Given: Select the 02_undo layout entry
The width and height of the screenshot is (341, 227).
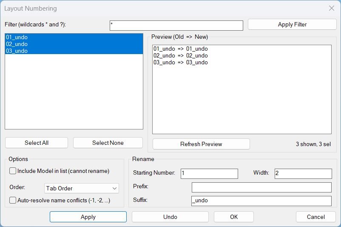Looking at the screenshot, I should pos(17,44).
